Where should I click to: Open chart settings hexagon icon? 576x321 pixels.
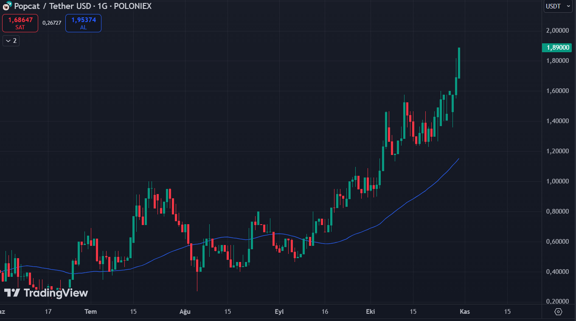pyautogui.click(x=559, y=312)
